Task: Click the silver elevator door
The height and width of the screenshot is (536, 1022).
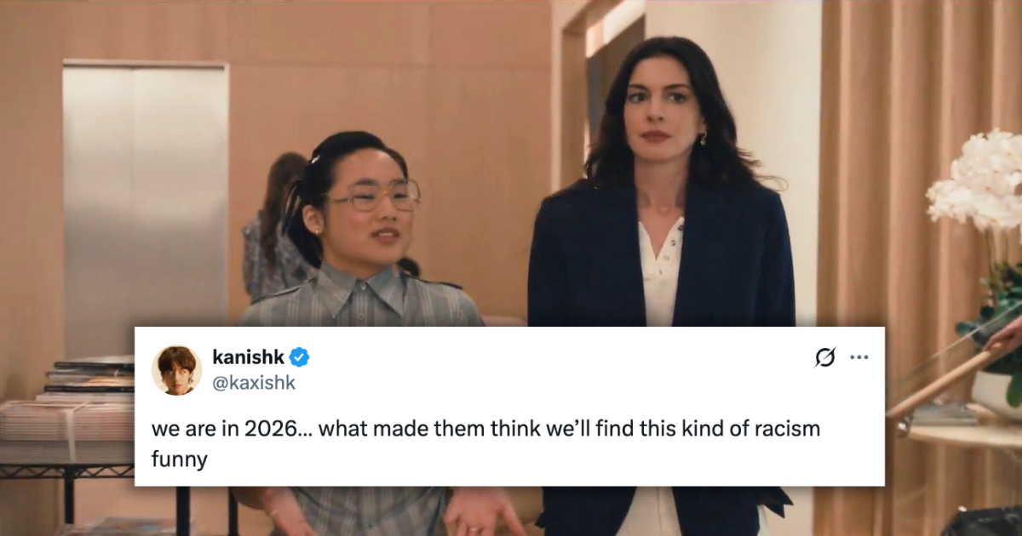Action: coord(146,208)
